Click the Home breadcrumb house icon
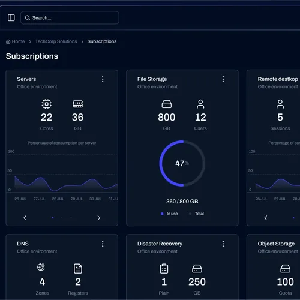The height and width of the screenshot is (300, 300). pyautogui.click(x=8, y=41)
